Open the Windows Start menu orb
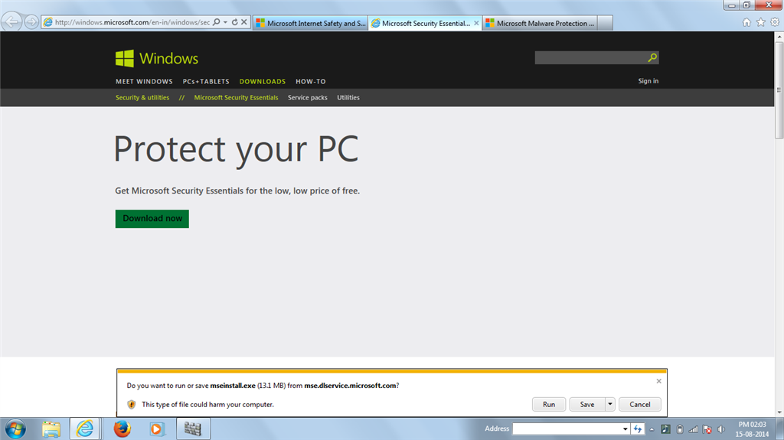 15,429
